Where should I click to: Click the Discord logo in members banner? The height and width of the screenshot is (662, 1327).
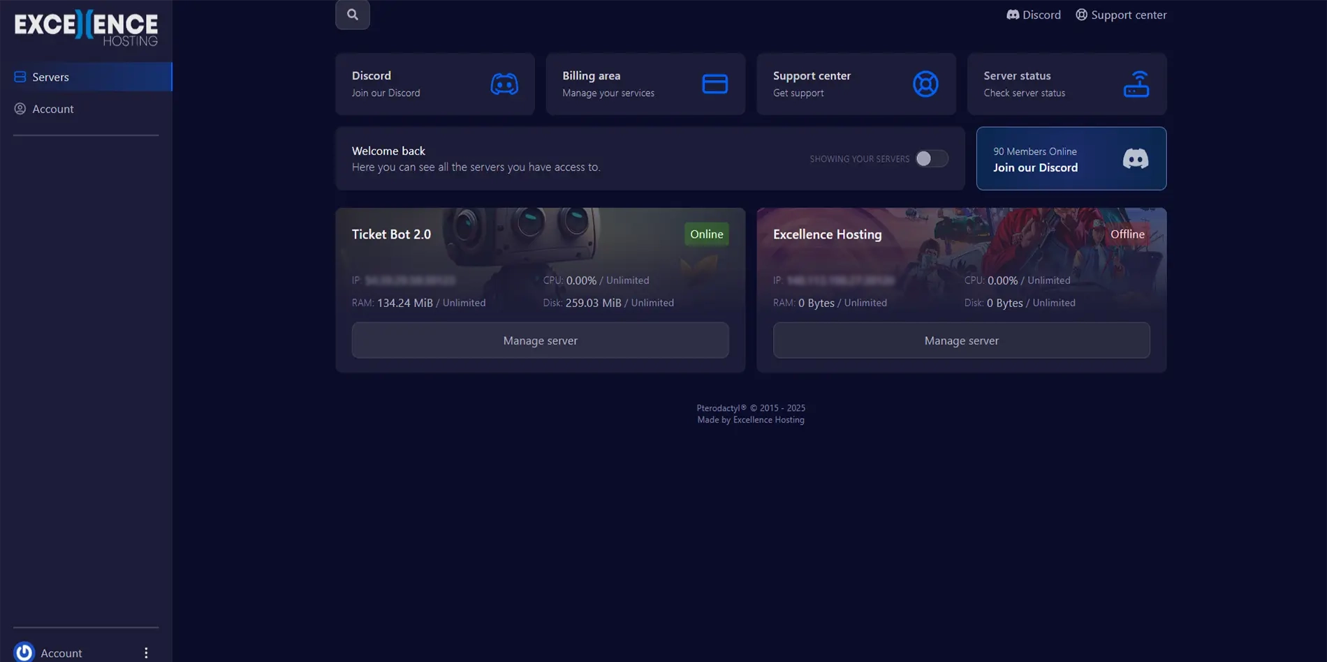[x=1135, y=158]
